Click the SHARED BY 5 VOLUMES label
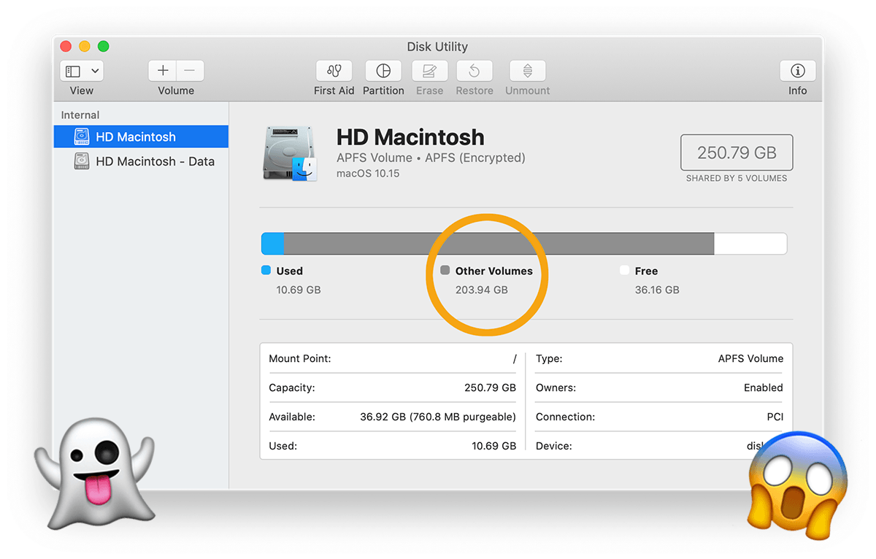Viewport: 876px width, 559px height. [737, 178]
